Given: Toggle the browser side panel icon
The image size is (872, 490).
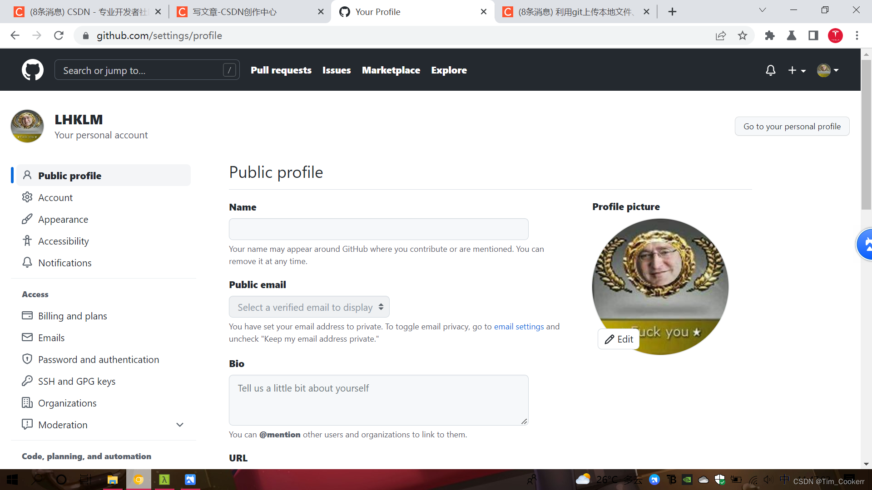Looking at the screenshot, I should coord(813,35).
